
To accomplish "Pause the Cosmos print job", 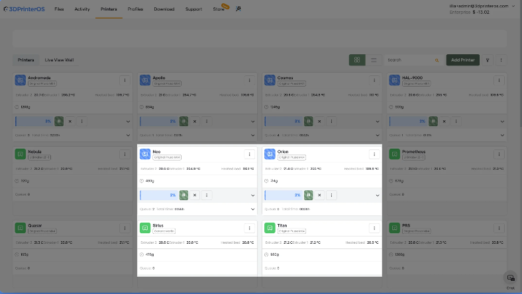I will pos(309,122).
